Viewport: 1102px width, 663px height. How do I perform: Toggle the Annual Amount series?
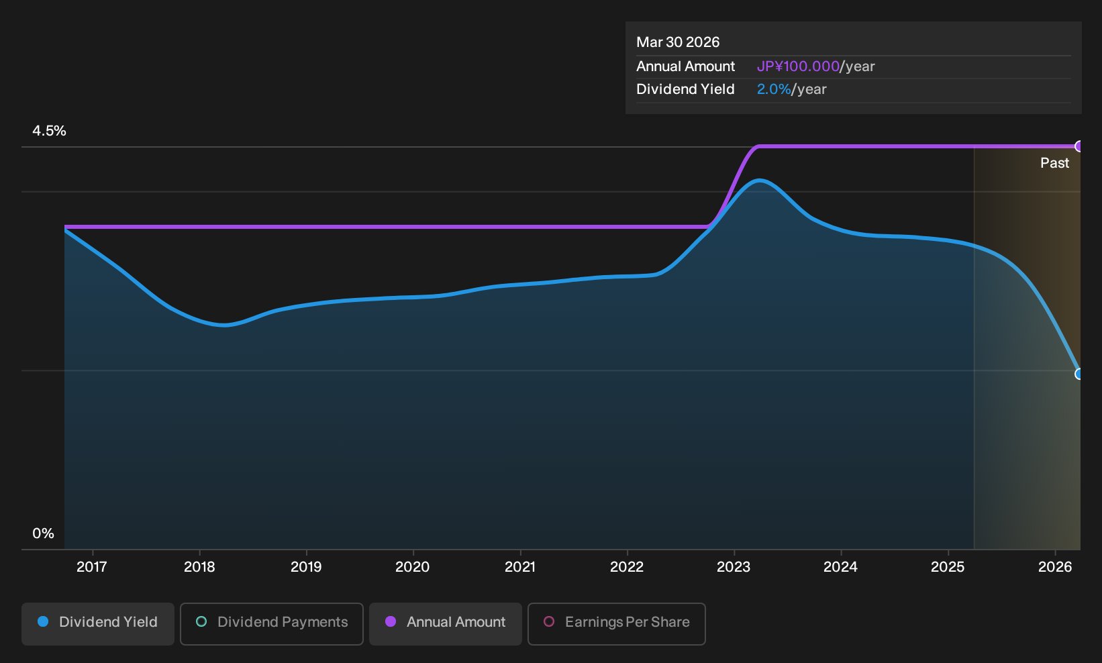(x=446, y=623)
